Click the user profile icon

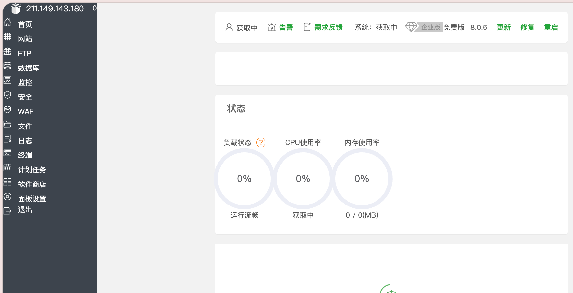click(x=229, y=27)
